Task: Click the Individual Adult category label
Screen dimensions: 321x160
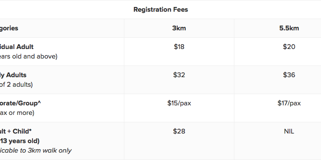Action: click(x=16, y=47)
